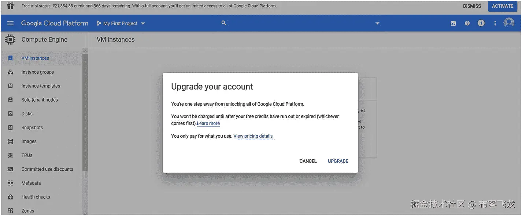Click sidebar scrollbar down arrow
Screen dimensions: 522x216
coord(85,213)
